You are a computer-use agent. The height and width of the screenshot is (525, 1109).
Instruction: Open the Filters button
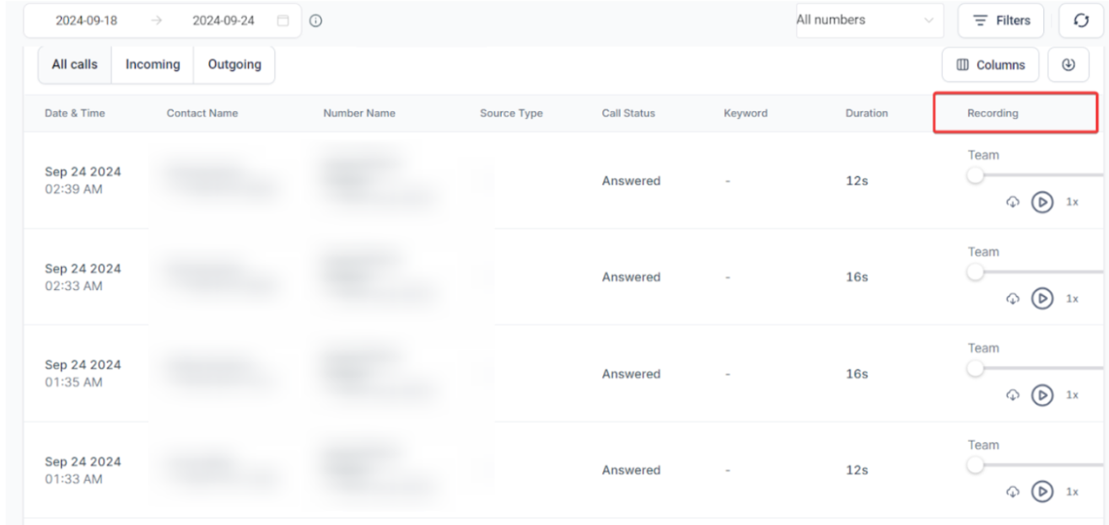click(x=1001, y=21)
